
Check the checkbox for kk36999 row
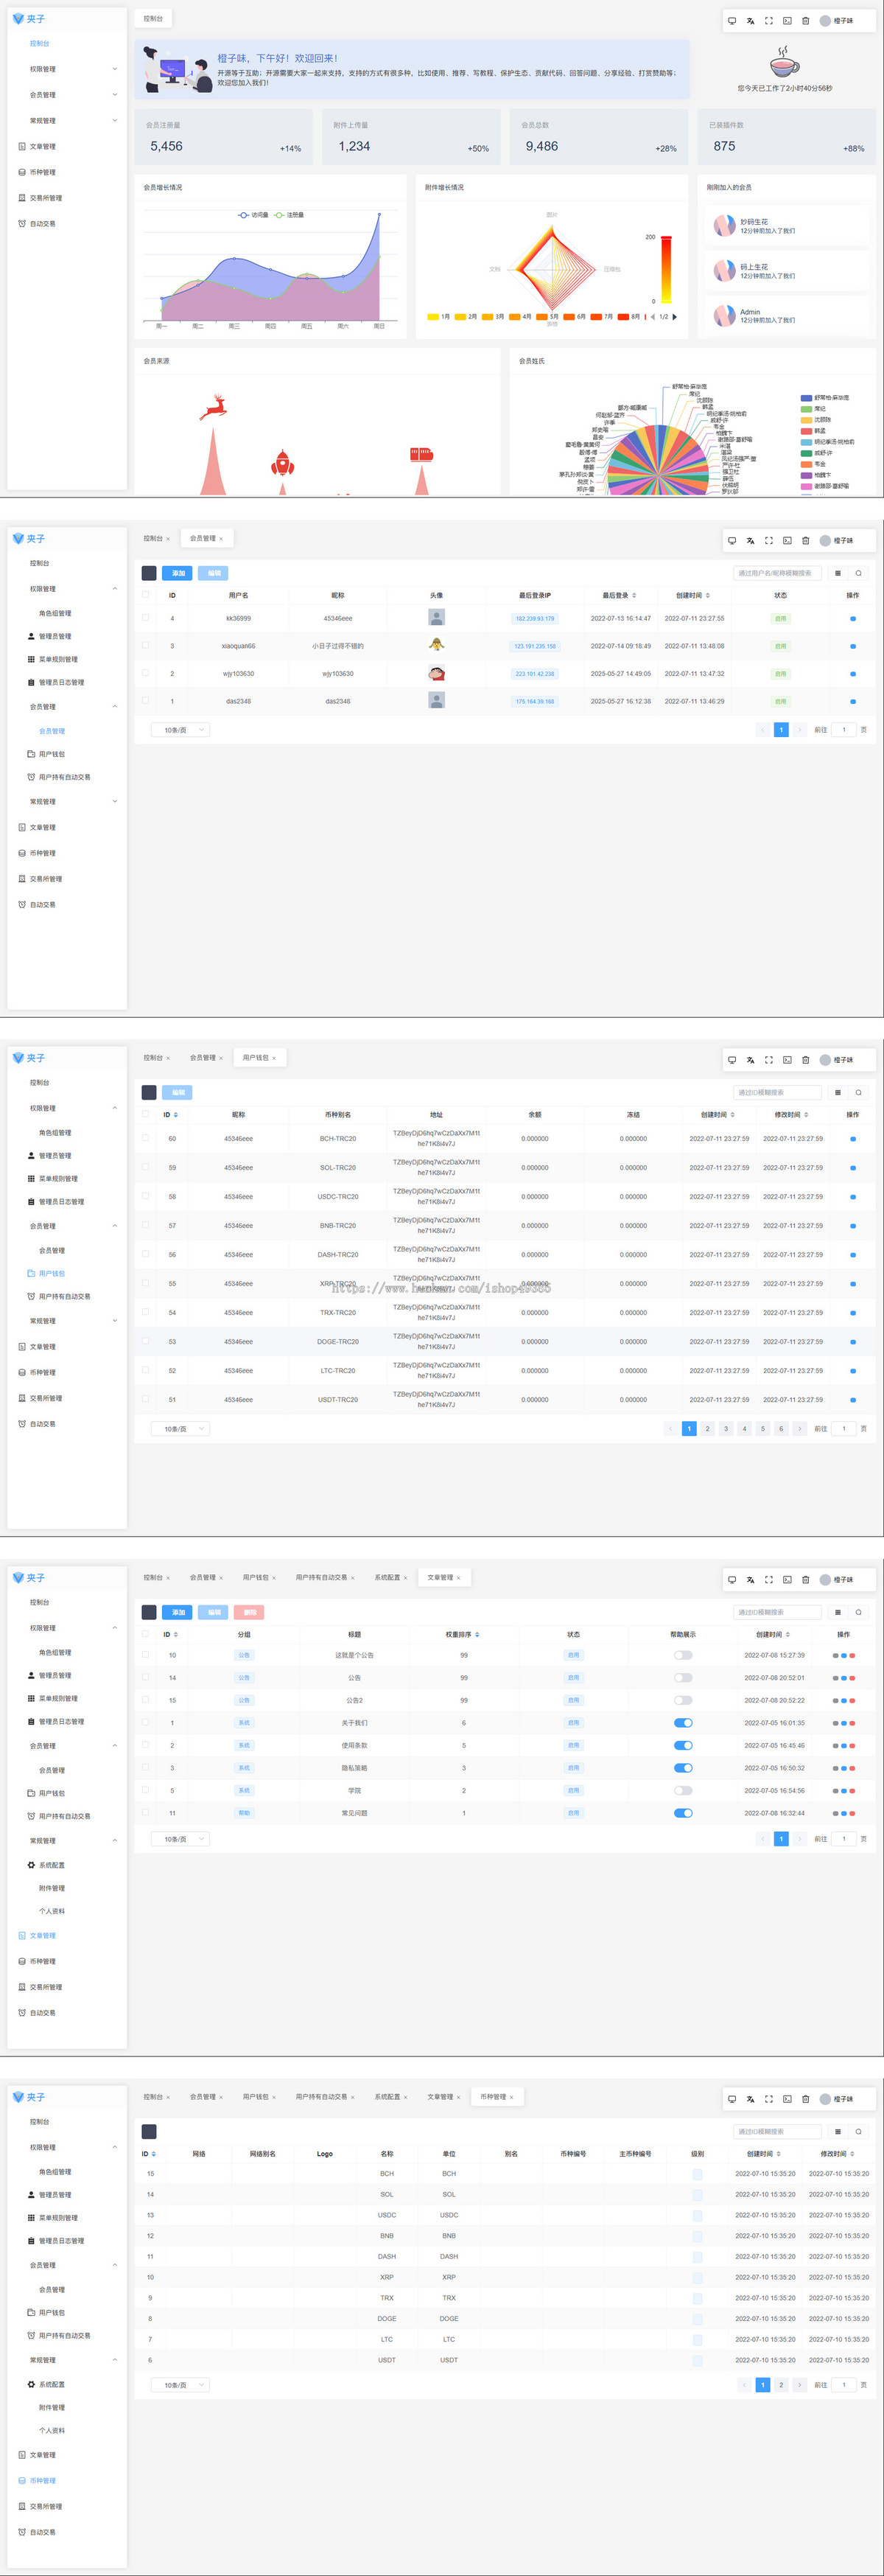(145, 617)
